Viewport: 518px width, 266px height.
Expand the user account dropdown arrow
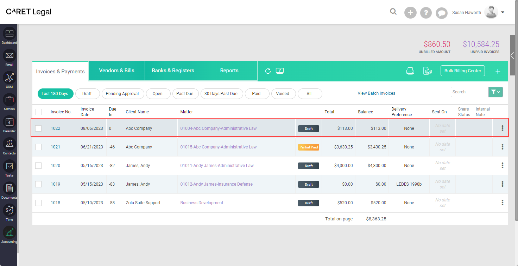(x=503, y=12)
